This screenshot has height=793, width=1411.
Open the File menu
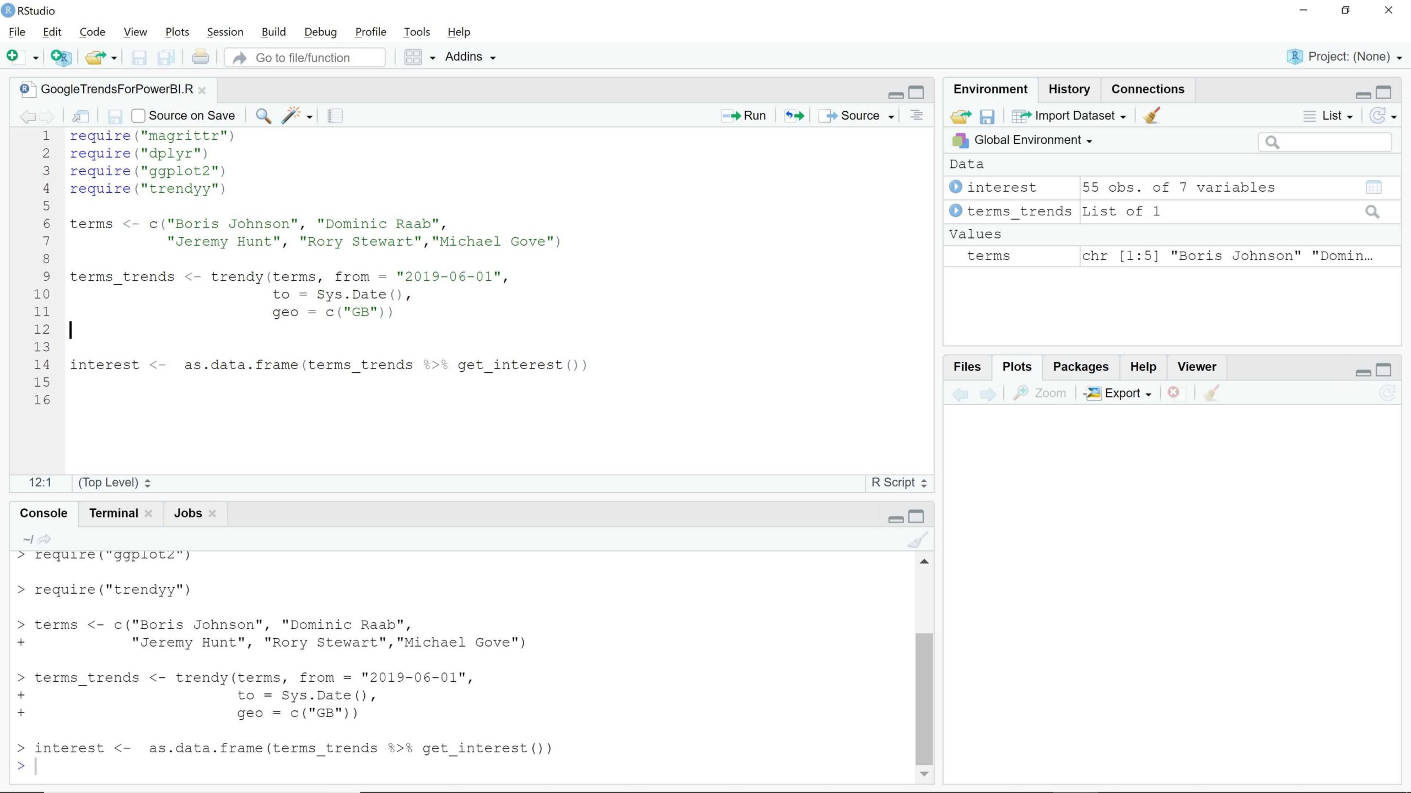pos(17,32)
